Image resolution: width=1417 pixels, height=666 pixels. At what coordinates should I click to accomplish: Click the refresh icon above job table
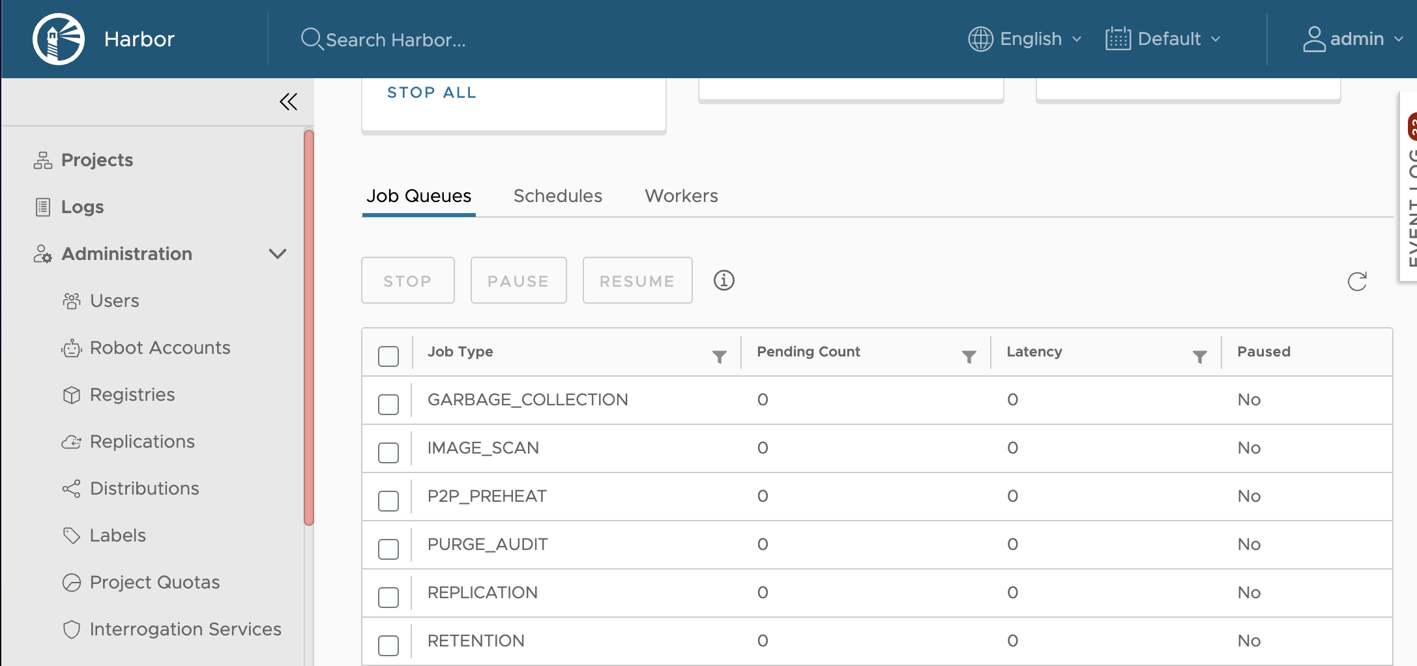(x=1357, y=282)
